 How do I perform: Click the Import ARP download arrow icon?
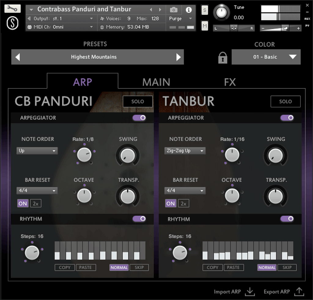click(250, 292)
